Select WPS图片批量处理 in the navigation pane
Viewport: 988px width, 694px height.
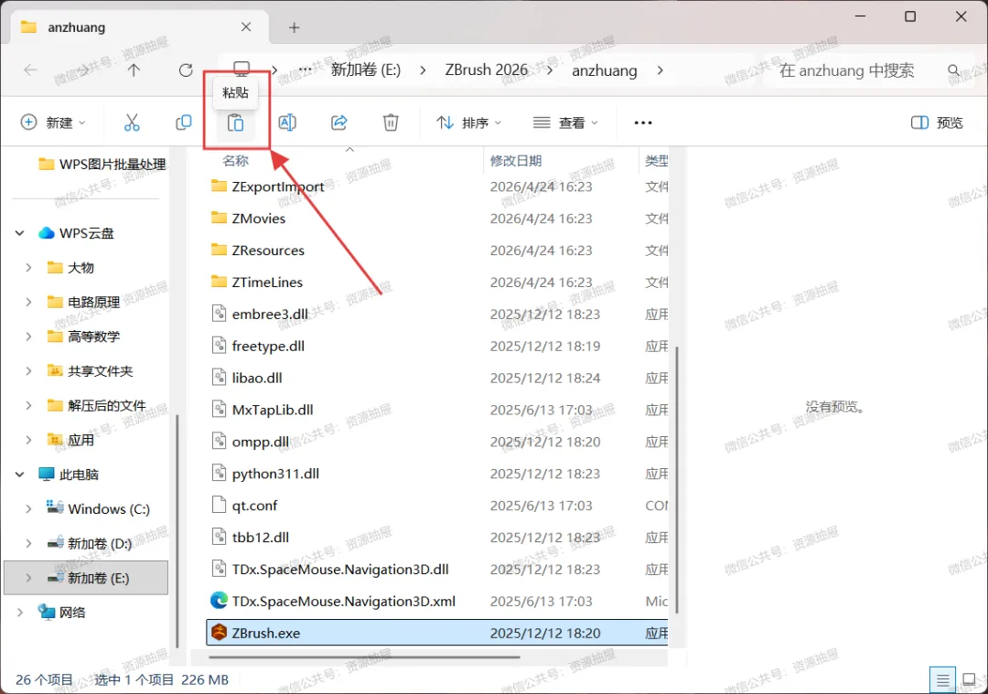pos(102,165)
